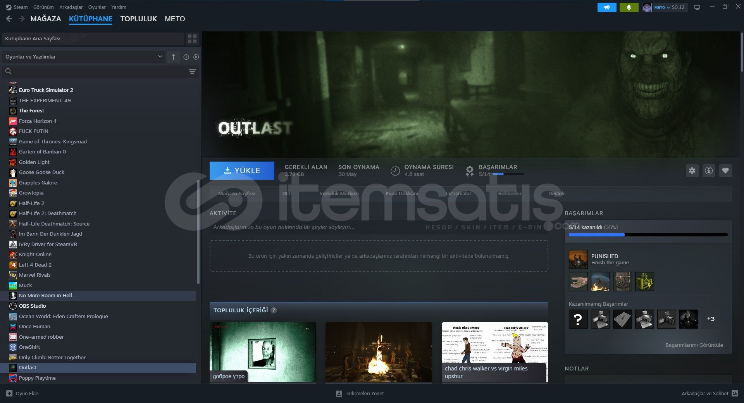This screenshot has height=403, width=744.
Task: Click the library search field
Action: pos(100,72)
